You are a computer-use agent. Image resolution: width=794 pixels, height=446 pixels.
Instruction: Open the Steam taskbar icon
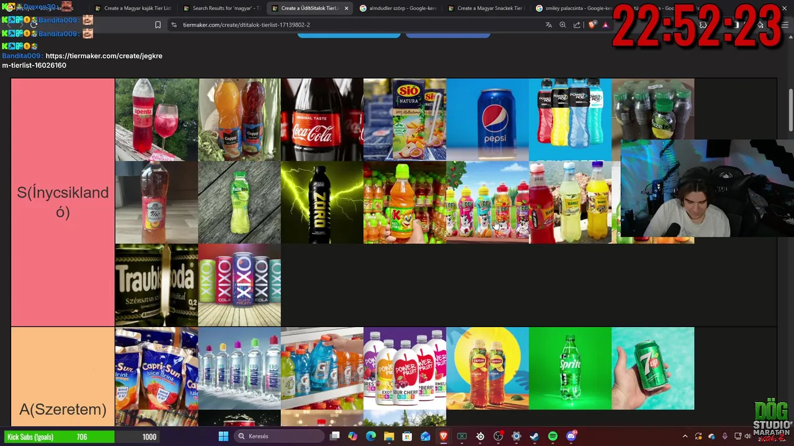(534, 436)
